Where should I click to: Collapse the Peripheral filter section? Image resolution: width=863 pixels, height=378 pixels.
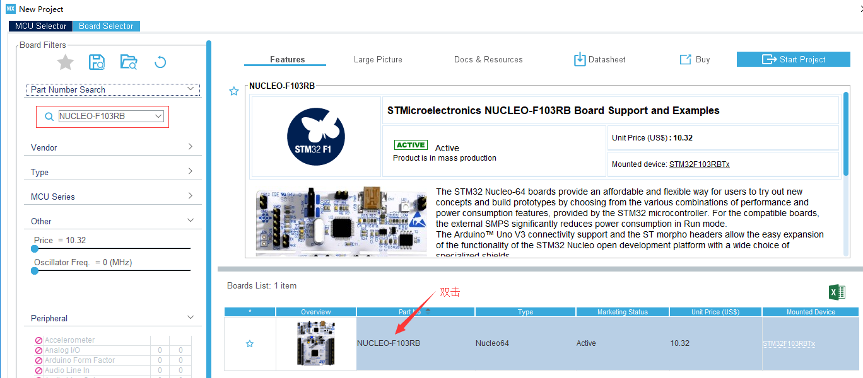(191, 318)
